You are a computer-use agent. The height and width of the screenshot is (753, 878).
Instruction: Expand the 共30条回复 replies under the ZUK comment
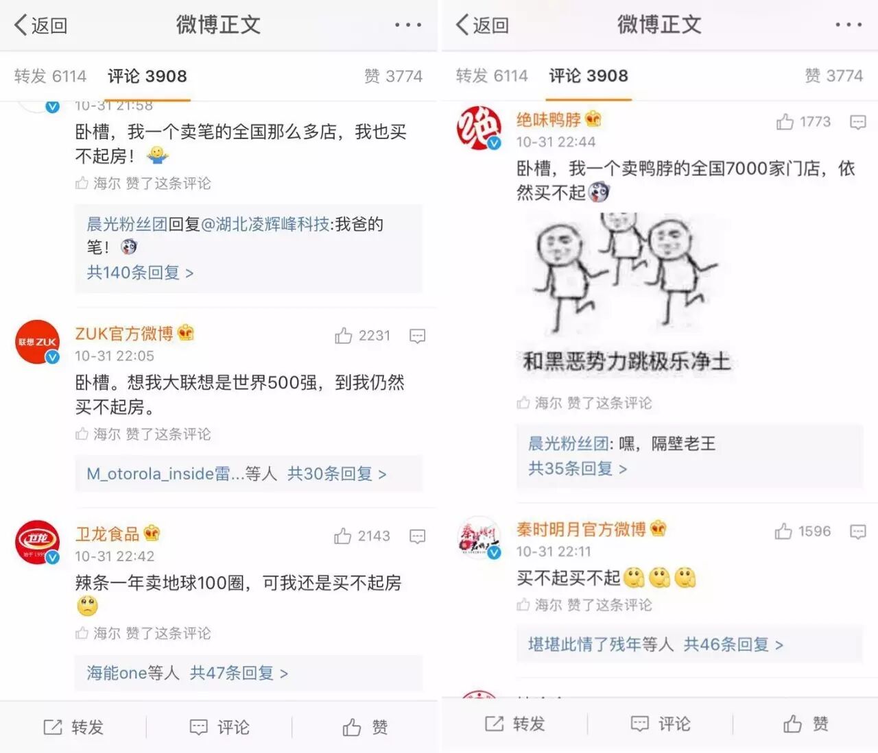pyautogui.click(x=337, y=473)
